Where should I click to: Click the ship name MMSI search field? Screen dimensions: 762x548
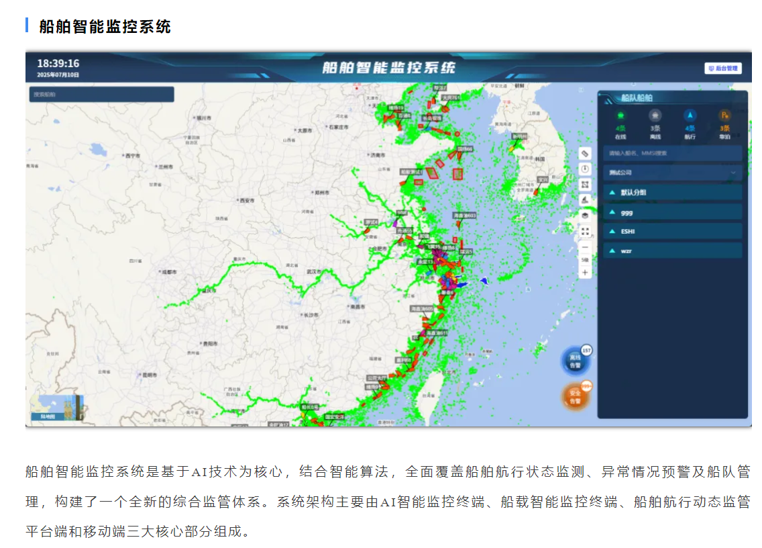coord(673,153)
